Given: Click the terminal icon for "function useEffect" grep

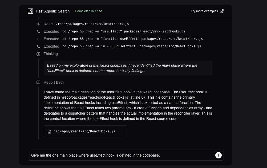Looking at the screenshot, I should click(x=38, y=39).
